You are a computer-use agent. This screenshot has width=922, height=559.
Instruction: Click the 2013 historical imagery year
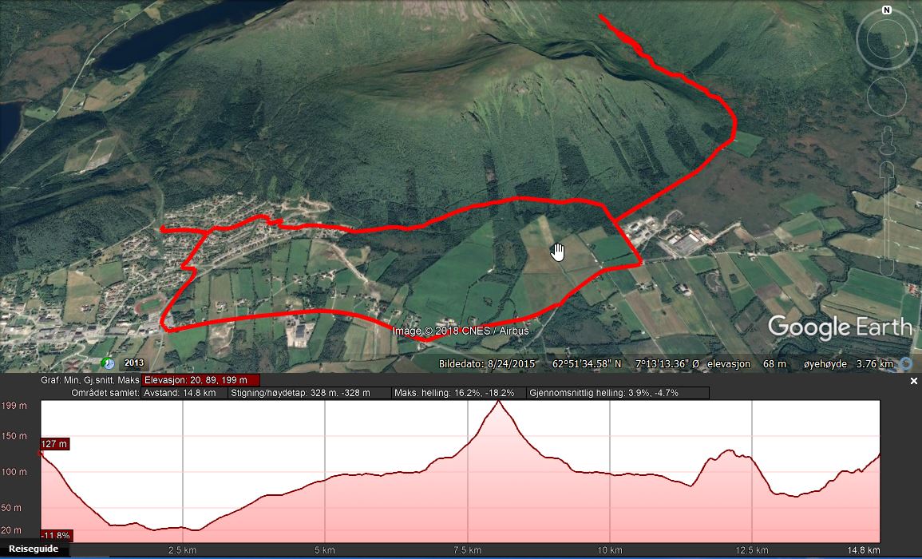[x=133, y=363]
